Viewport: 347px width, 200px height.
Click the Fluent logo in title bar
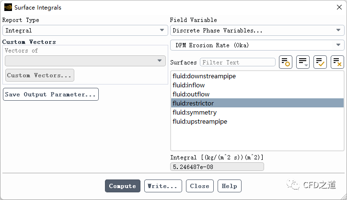[8, 8]
